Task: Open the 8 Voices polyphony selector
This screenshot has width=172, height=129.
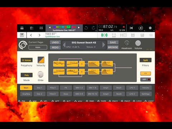Action: (x=27, y=60)
